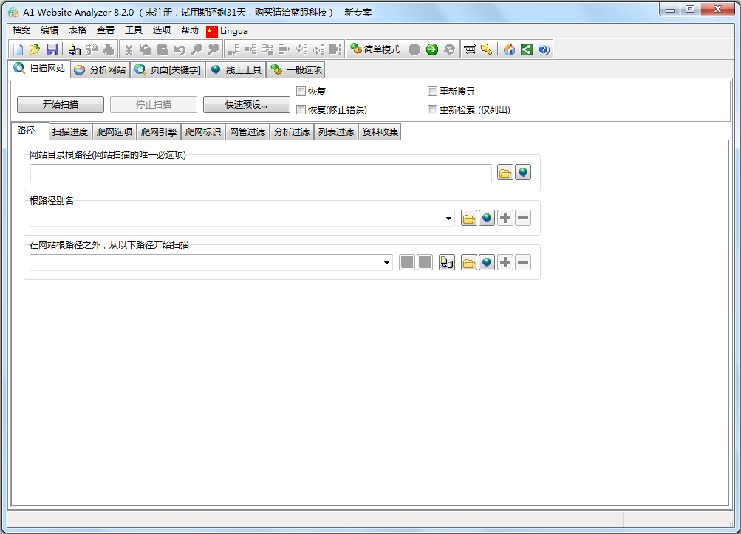Click the shopping cart purchase icon
741x534 pixels.
[469, 49]
